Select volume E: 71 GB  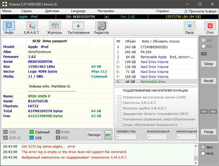156,72
